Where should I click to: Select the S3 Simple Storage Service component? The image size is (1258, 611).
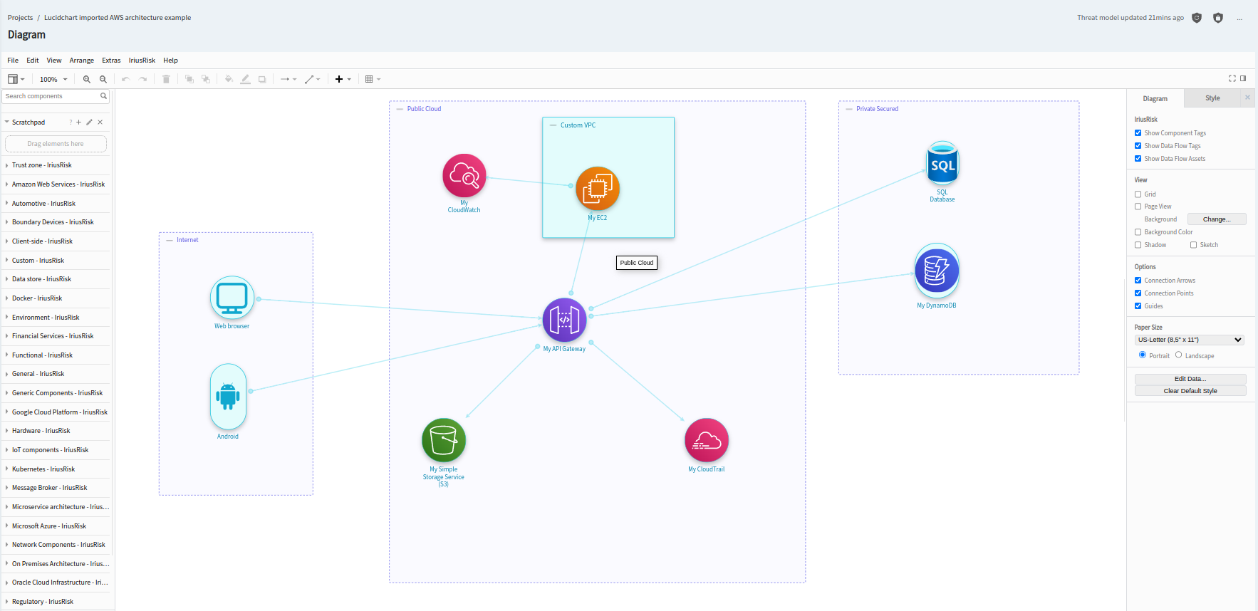click(x=444, y=440)
